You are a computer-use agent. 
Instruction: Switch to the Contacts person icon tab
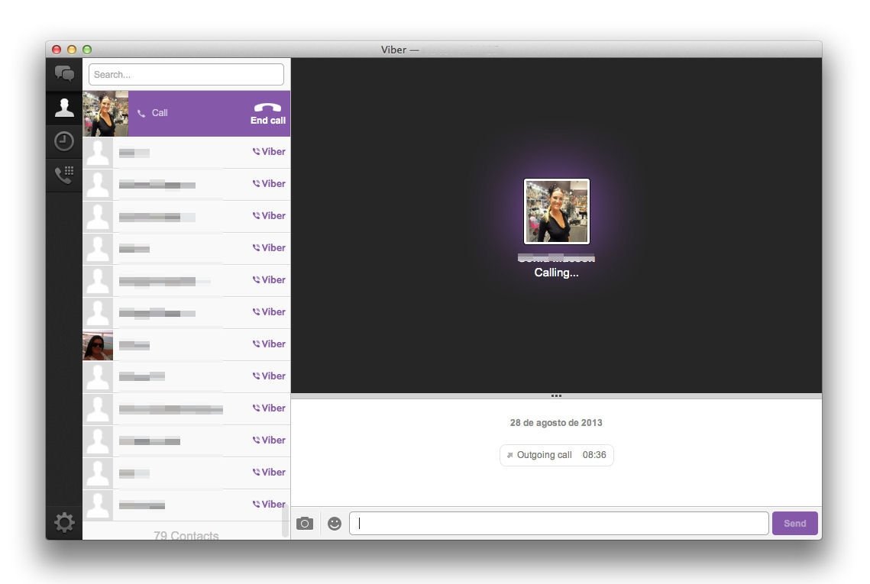pos(64,108)
